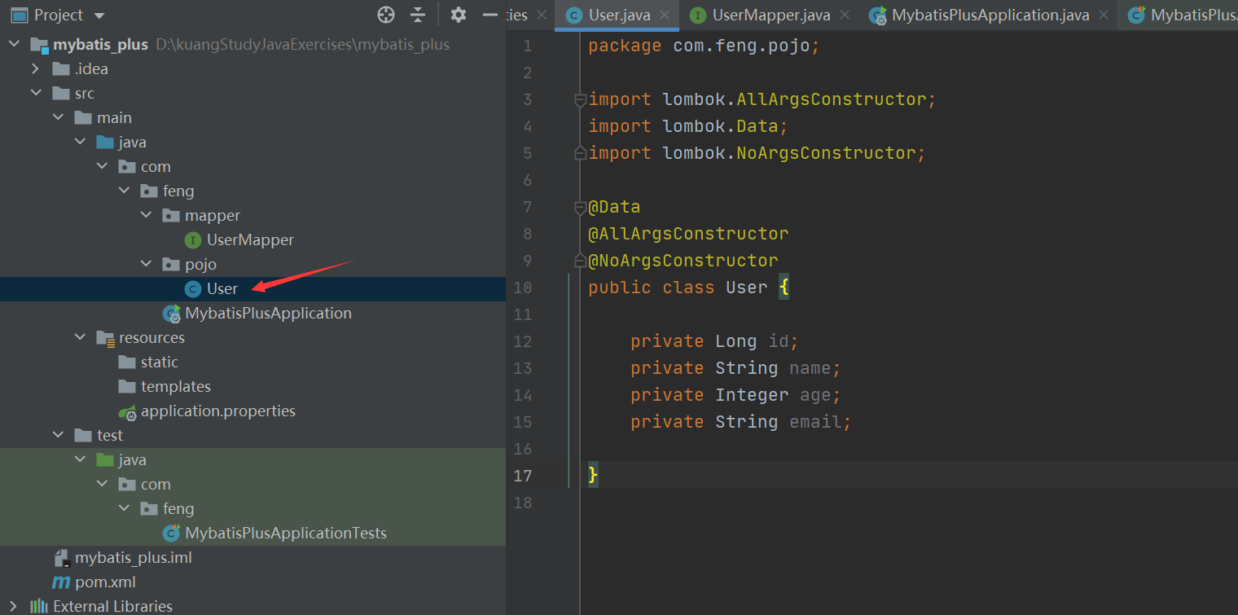The width and height of the screenshot is (1238, 615).
Task: Hide the Project tool window with the minus icon
Action: pyautogui.click(x=490, y=15)
